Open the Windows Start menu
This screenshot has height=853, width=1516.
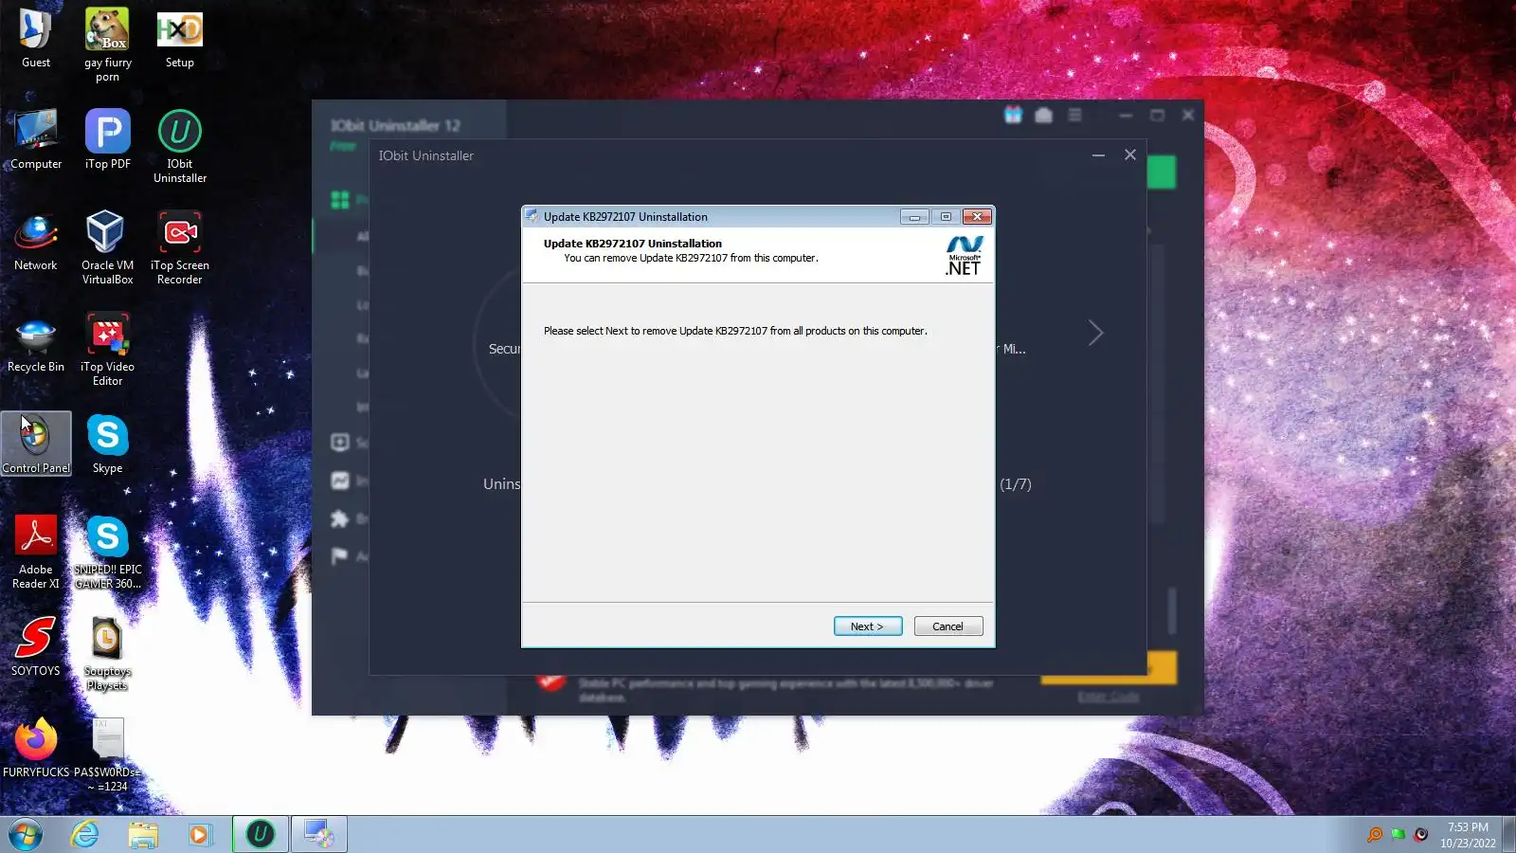pyautogui.click(x=26, y=835)
